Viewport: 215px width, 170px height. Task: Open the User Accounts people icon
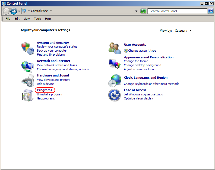[115, 48]
